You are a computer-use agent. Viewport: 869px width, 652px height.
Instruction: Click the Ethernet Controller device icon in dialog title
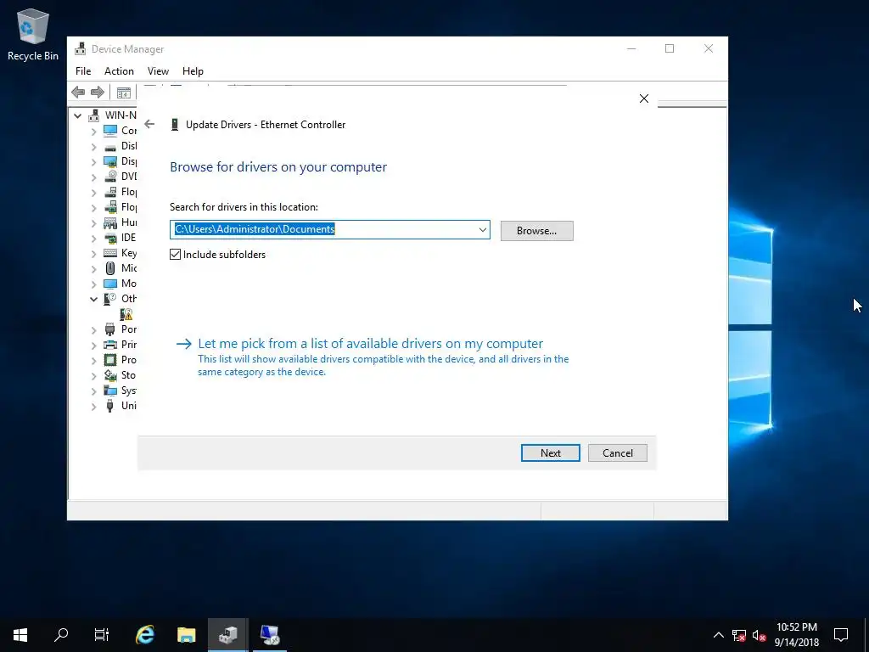pyautogui.click(x=175, y=125)
